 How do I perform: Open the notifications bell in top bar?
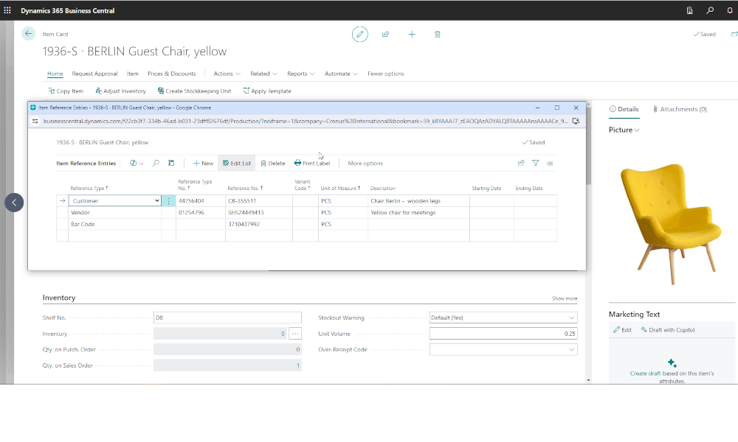pos(730,10)
